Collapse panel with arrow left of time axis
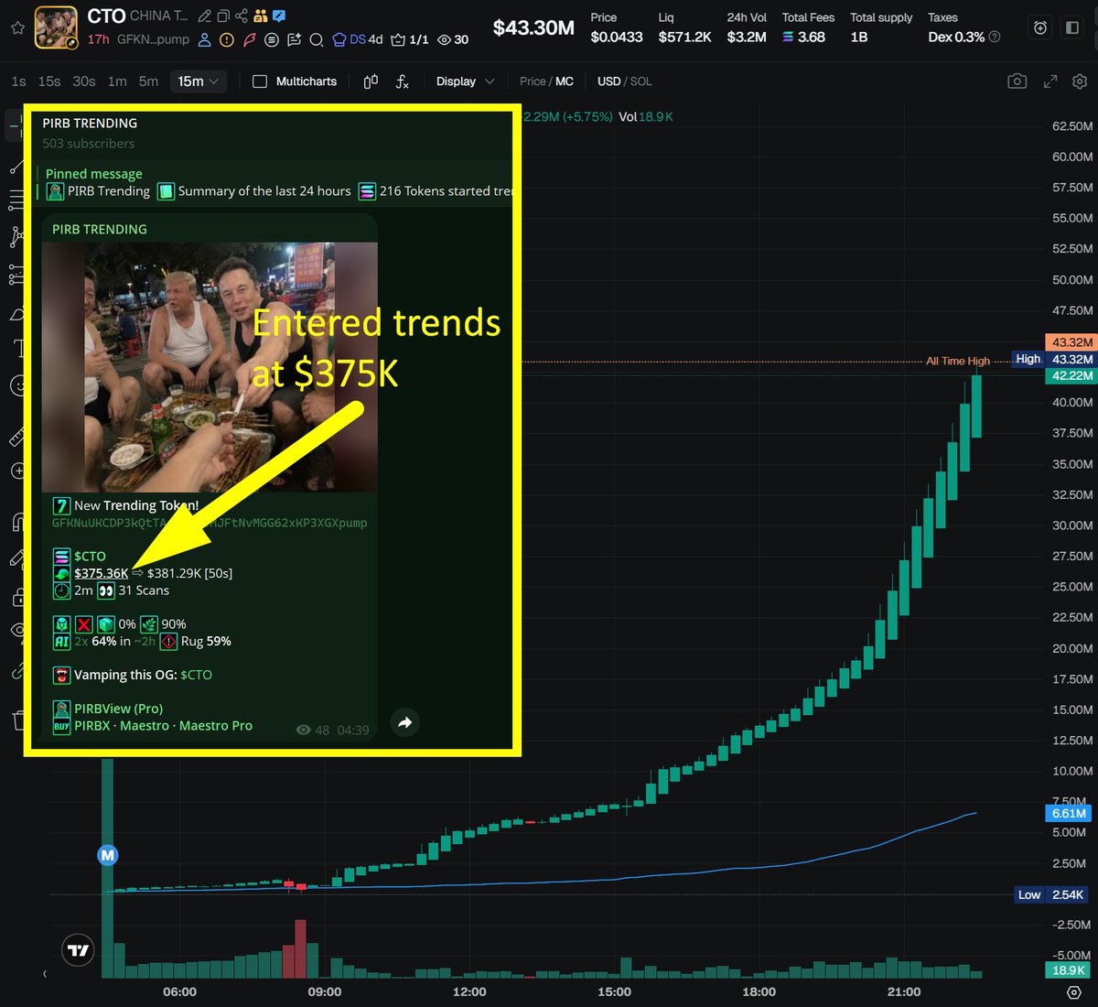The width and height of the screenshot is (1098, 1007). click(x=44, y=974)
